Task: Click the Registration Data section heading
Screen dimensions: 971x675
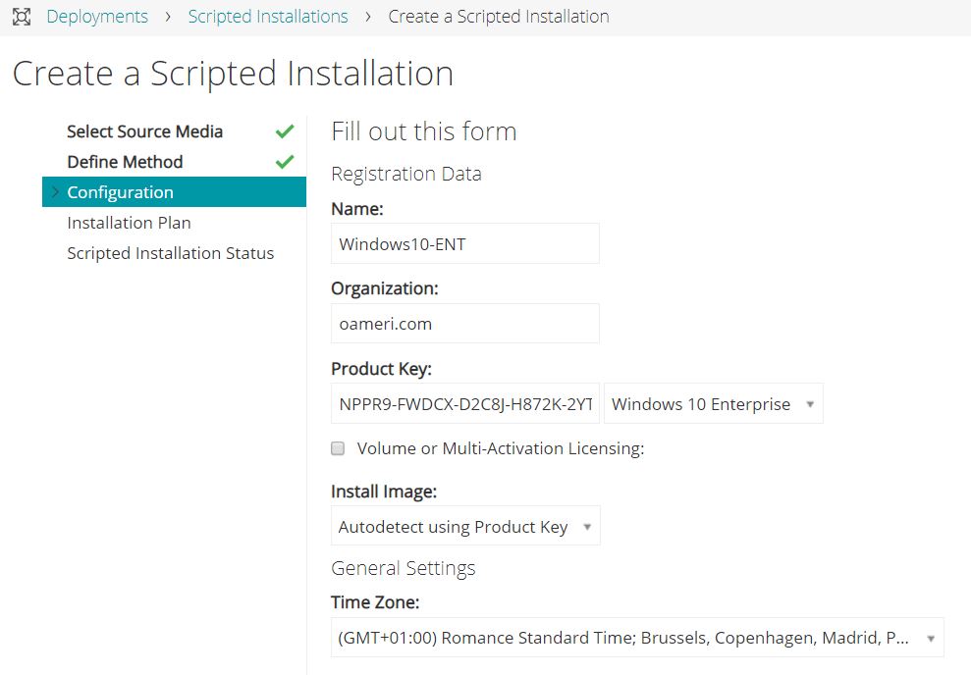Action: pos(406,174)
